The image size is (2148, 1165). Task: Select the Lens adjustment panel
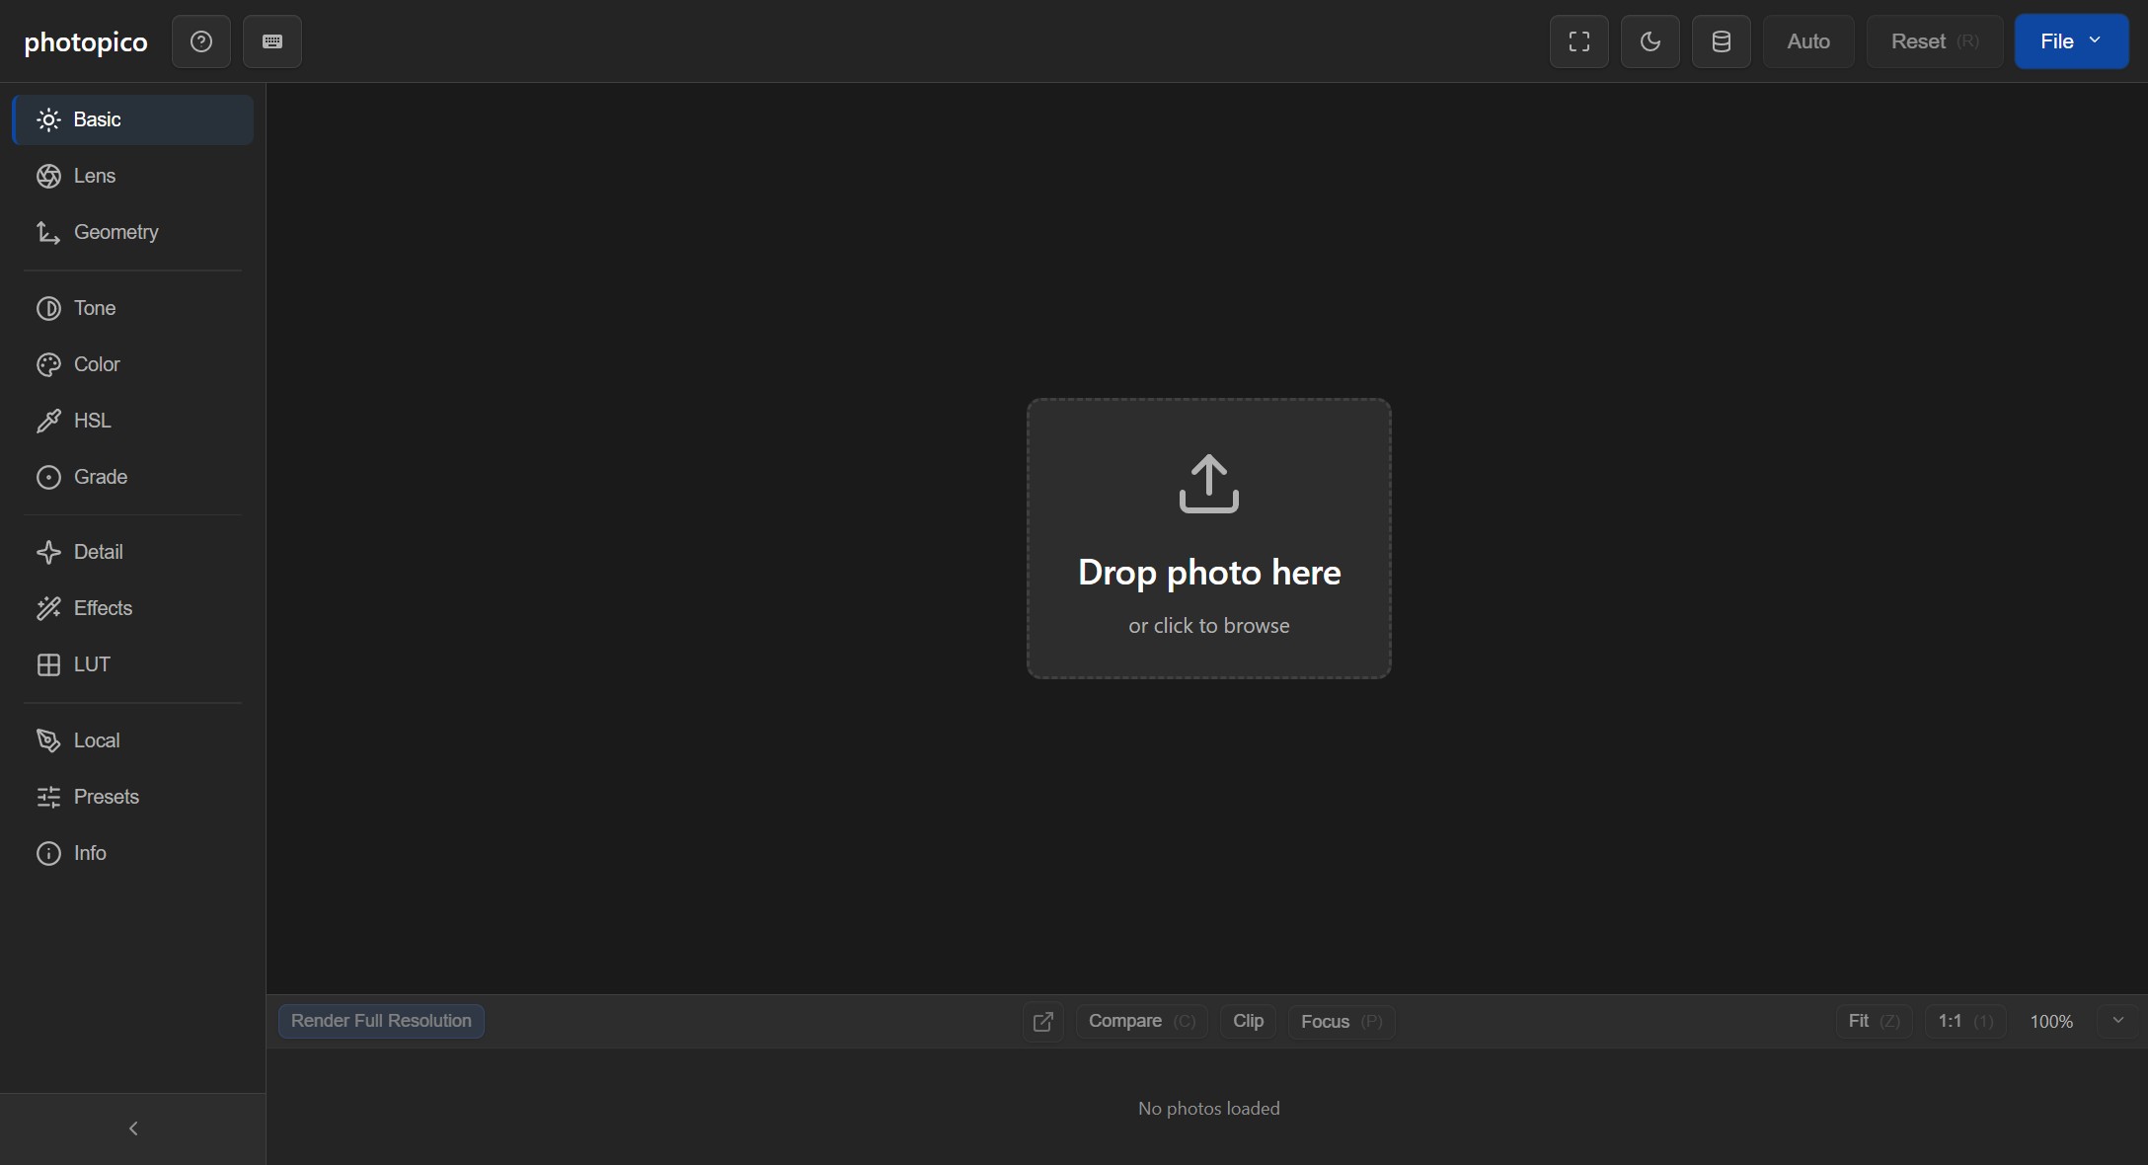[x=94, y=176]
